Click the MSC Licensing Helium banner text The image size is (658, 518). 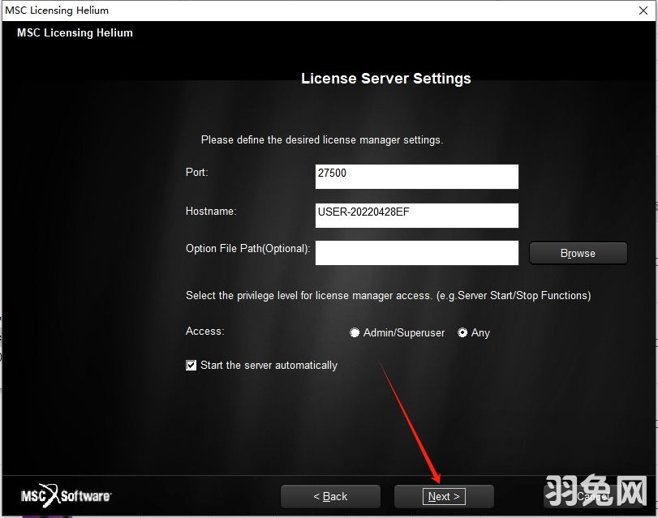coord(75,33)
